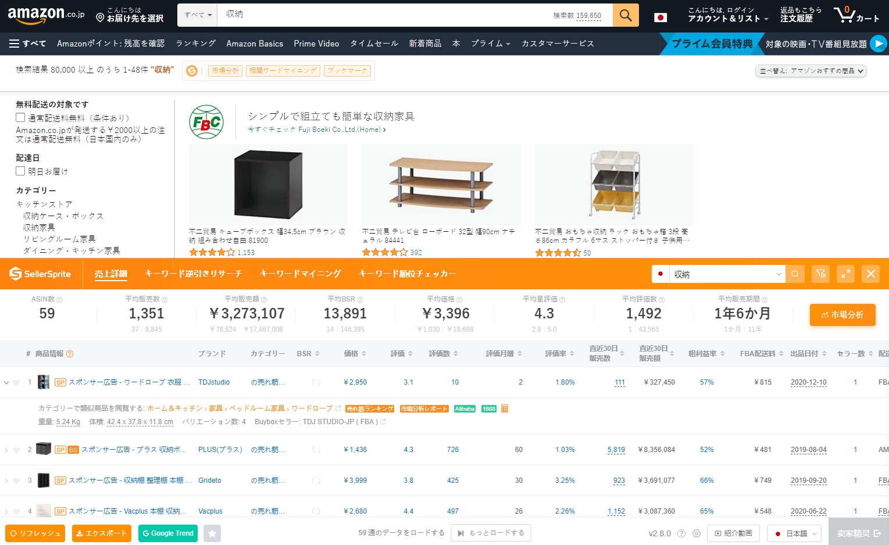Sort table by 評価数 column
The image size is (889, 545).
444,354
